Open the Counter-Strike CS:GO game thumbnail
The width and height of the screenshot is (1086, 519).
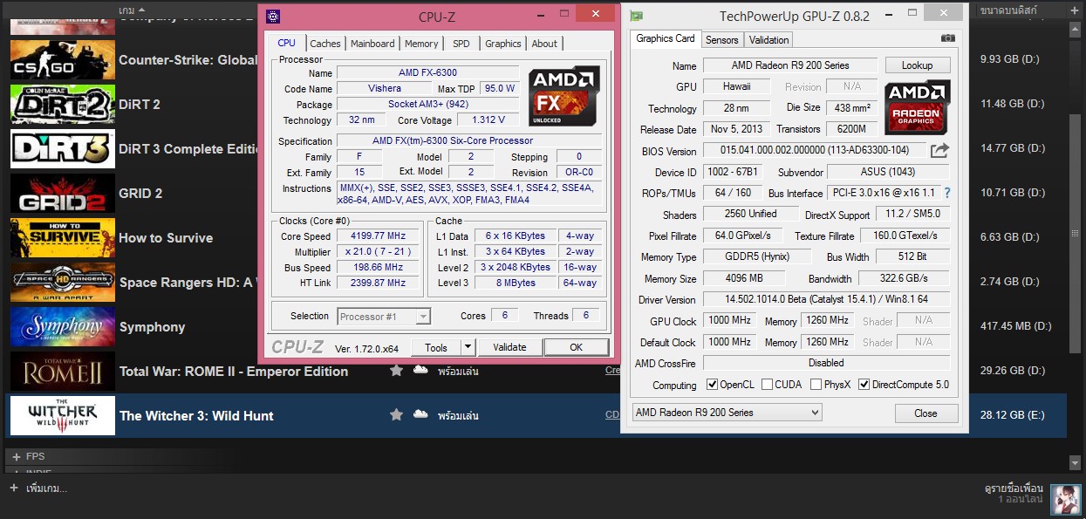click(63, 59)
